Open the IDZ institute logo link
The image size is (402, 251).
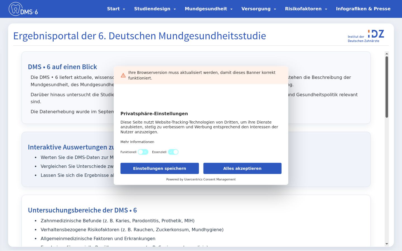pyautogui.click(x=366, y=36)
